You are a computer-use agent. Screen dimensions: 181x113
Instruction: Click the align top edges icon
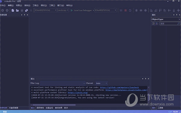tap(160, 11)
